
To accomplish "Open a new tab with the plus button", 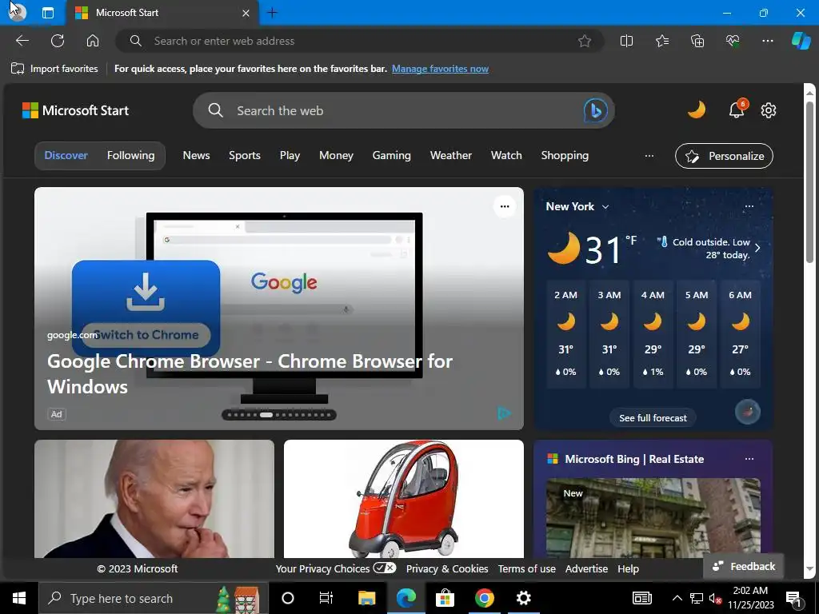I will [272, 13].
